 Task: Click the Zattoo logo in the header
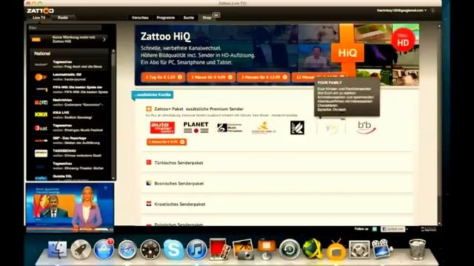pyautogui.click(x=40, y=10)
